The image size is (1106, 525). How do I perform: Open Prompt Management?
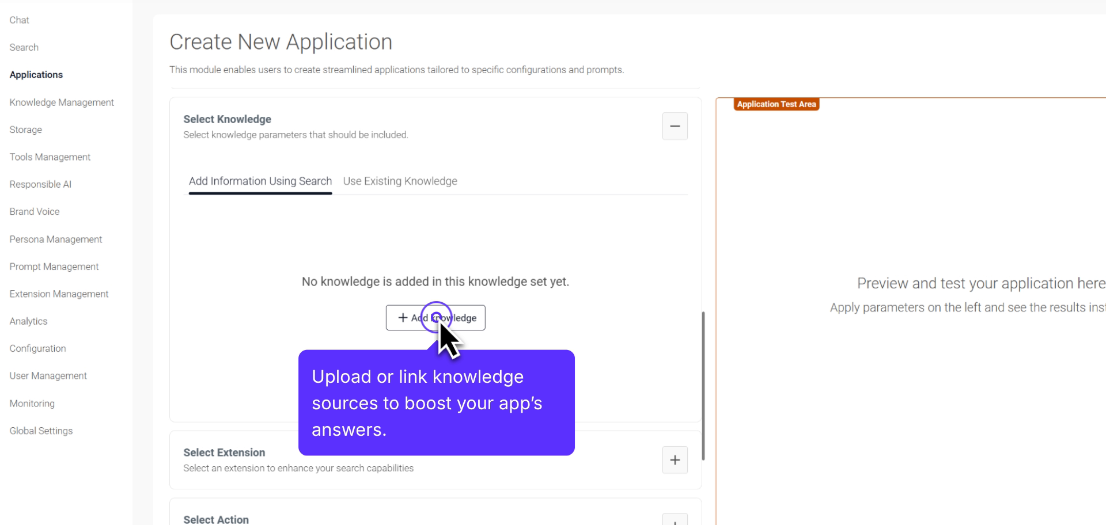54,266
